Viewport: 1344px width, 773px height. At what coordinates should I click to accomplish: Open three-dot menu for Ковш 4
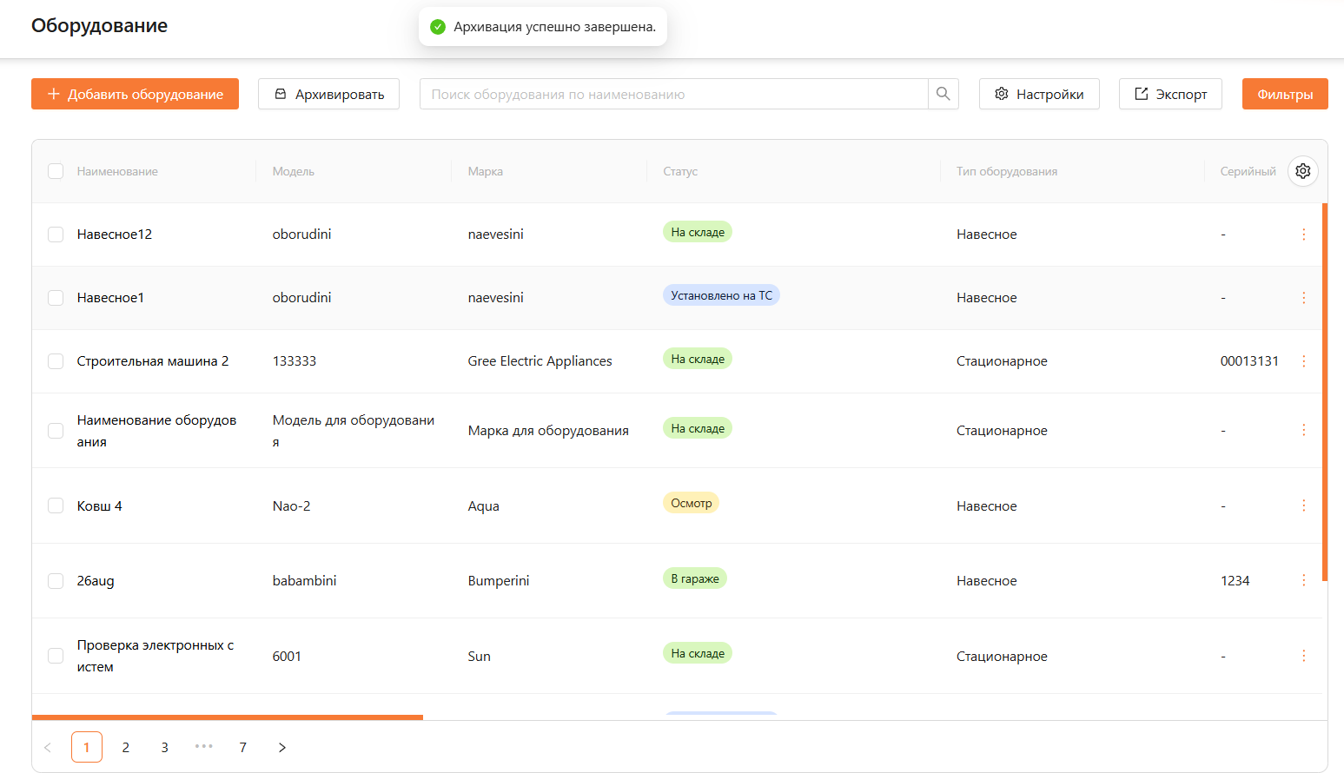tap(1303, 505)
